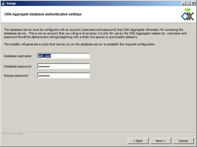Screen dimensions: 197x147
Task: Click the 'Database username:' label
Action: [x=18, y=56]
